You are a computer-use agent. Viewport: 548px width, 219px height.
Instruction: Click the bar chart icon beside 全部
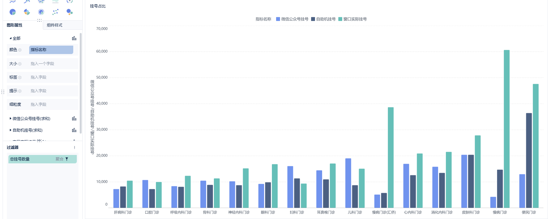click(74, 38)
